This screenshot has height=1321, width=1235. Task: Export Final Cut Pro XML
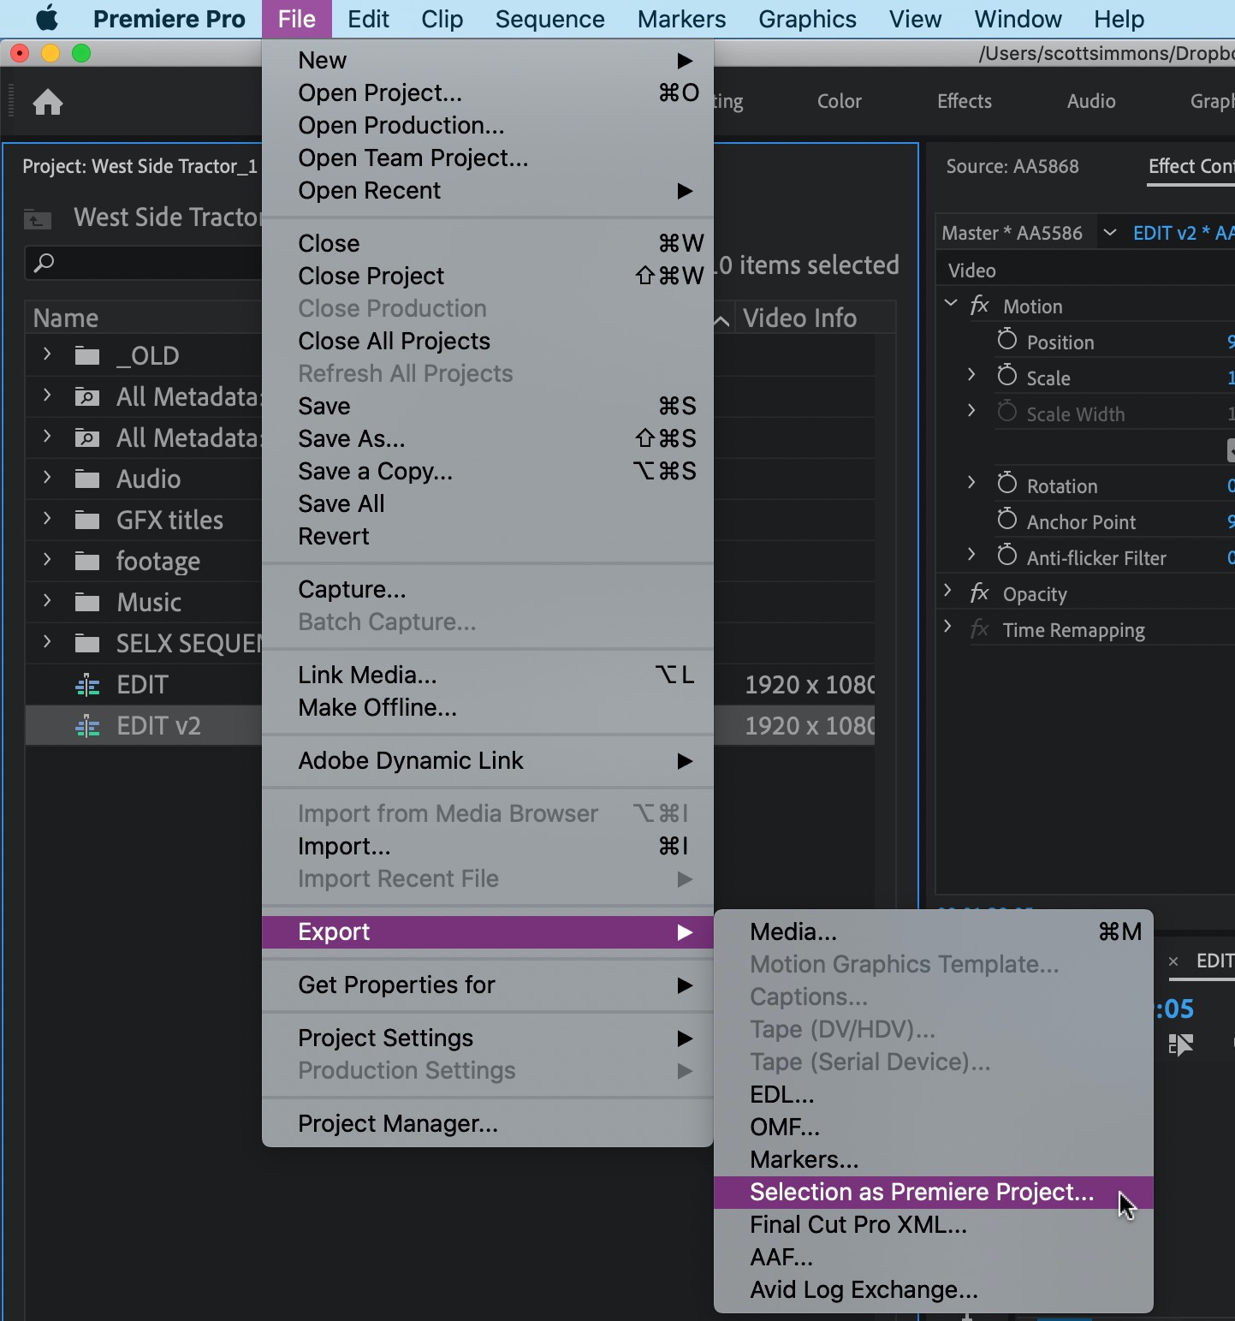[x=934, y=1225]
